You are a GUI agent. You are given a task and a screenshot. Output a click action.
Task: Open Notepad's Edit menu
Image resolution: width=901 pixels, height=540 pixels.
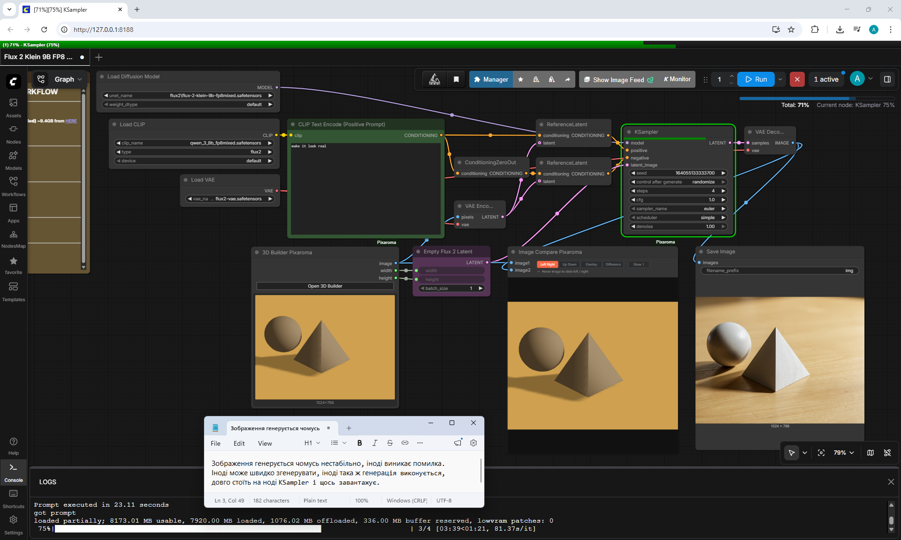tap(239, 443)
